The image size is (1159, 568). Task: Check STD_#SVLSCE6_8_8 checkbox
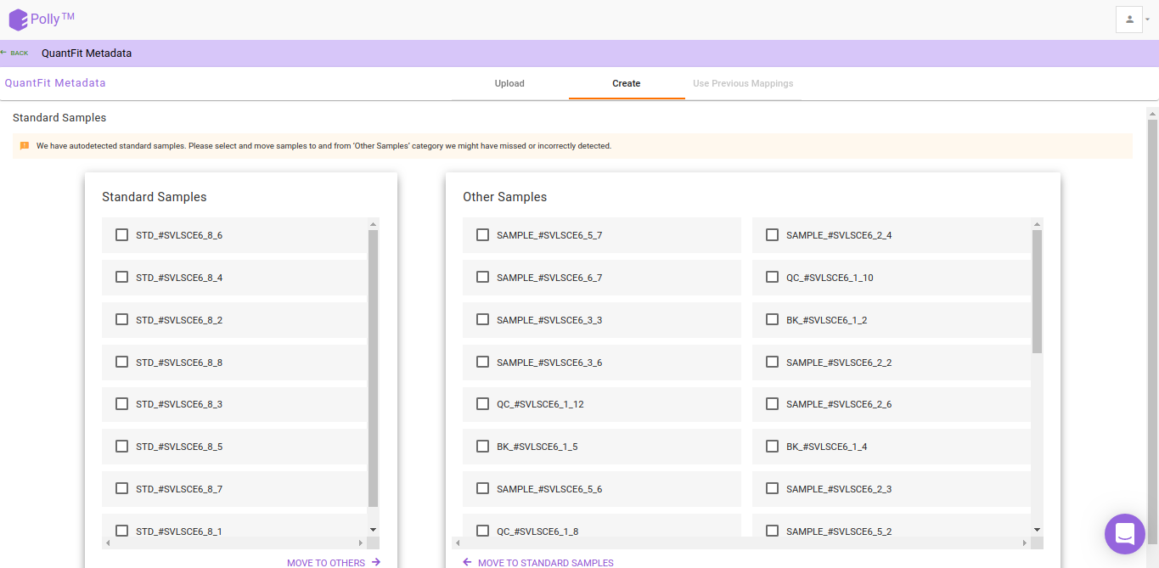(121, 362)
